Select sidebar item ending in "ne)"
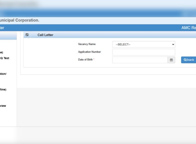 2,52
